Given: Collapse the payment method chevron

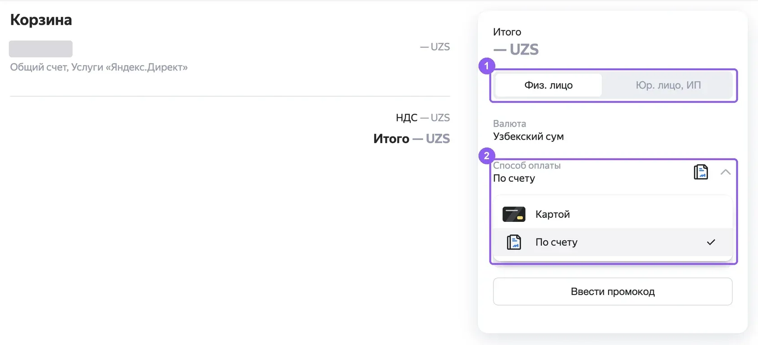Looking at the screenshot, I should tap(726, 172).
